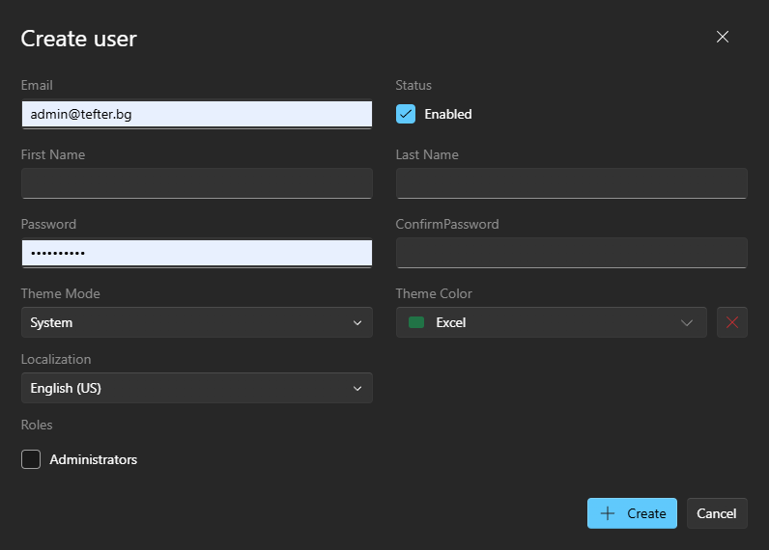Open the Theme Mode System dropdown
The width and height of the screenshot is (769, 550).
197,322
